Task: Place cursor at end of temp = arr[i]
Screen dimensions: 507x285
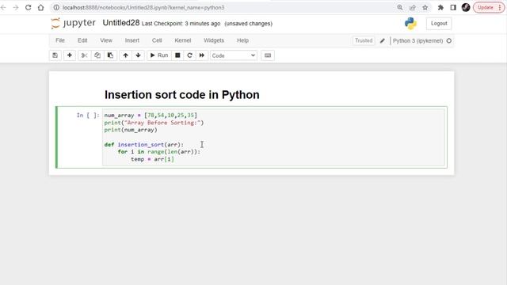Action: (x=174, y=159)
